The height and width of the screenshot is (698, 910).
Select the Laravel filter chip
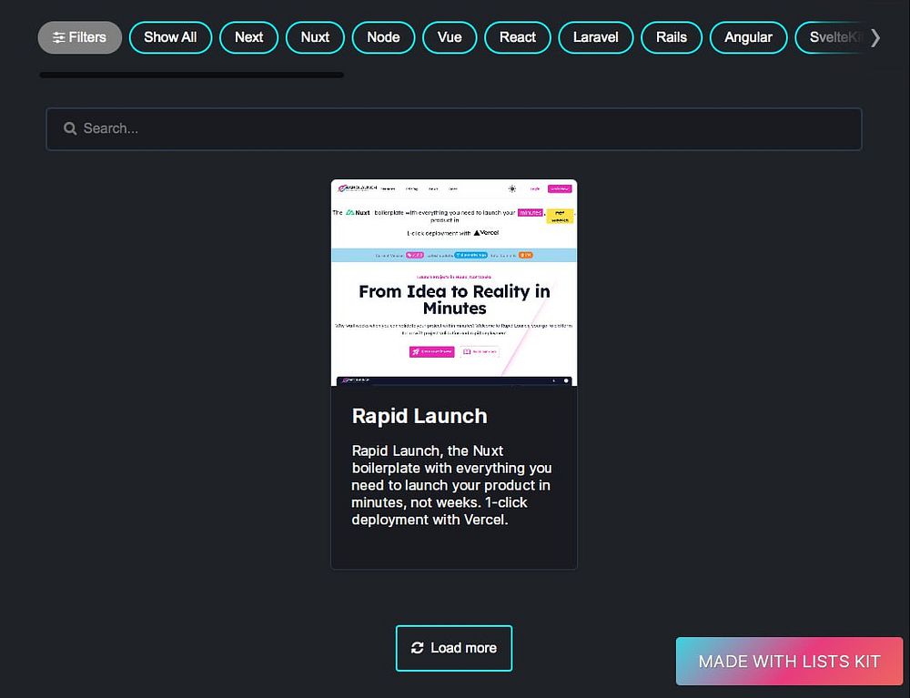pyautogui.click(x=595, y=37)
